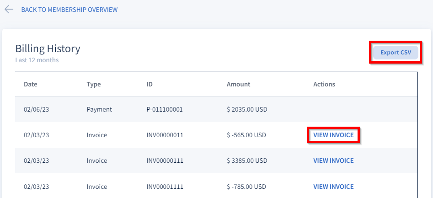
Task: Select the ID column header
Action: click(150, 84)
